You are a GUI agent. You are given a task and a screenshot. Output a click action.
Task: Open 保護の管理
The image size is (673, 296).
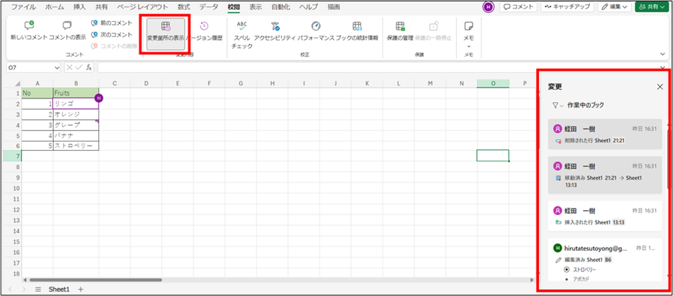(400, 31)
